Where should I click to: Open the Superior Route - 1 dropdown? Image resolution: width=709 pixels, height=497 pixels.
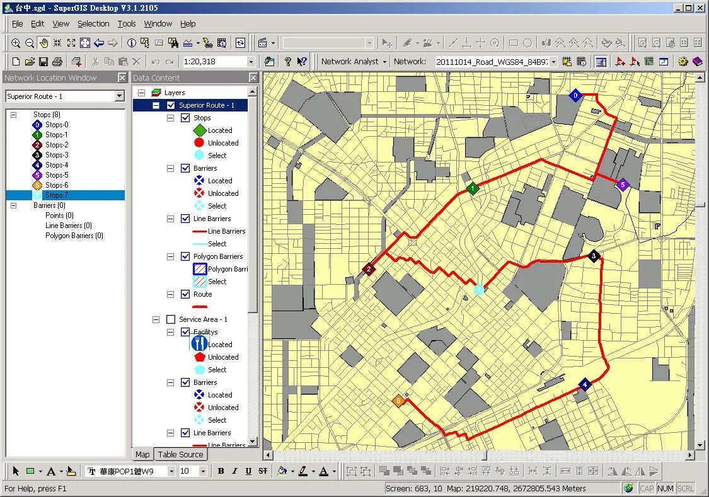coord(119,96)
